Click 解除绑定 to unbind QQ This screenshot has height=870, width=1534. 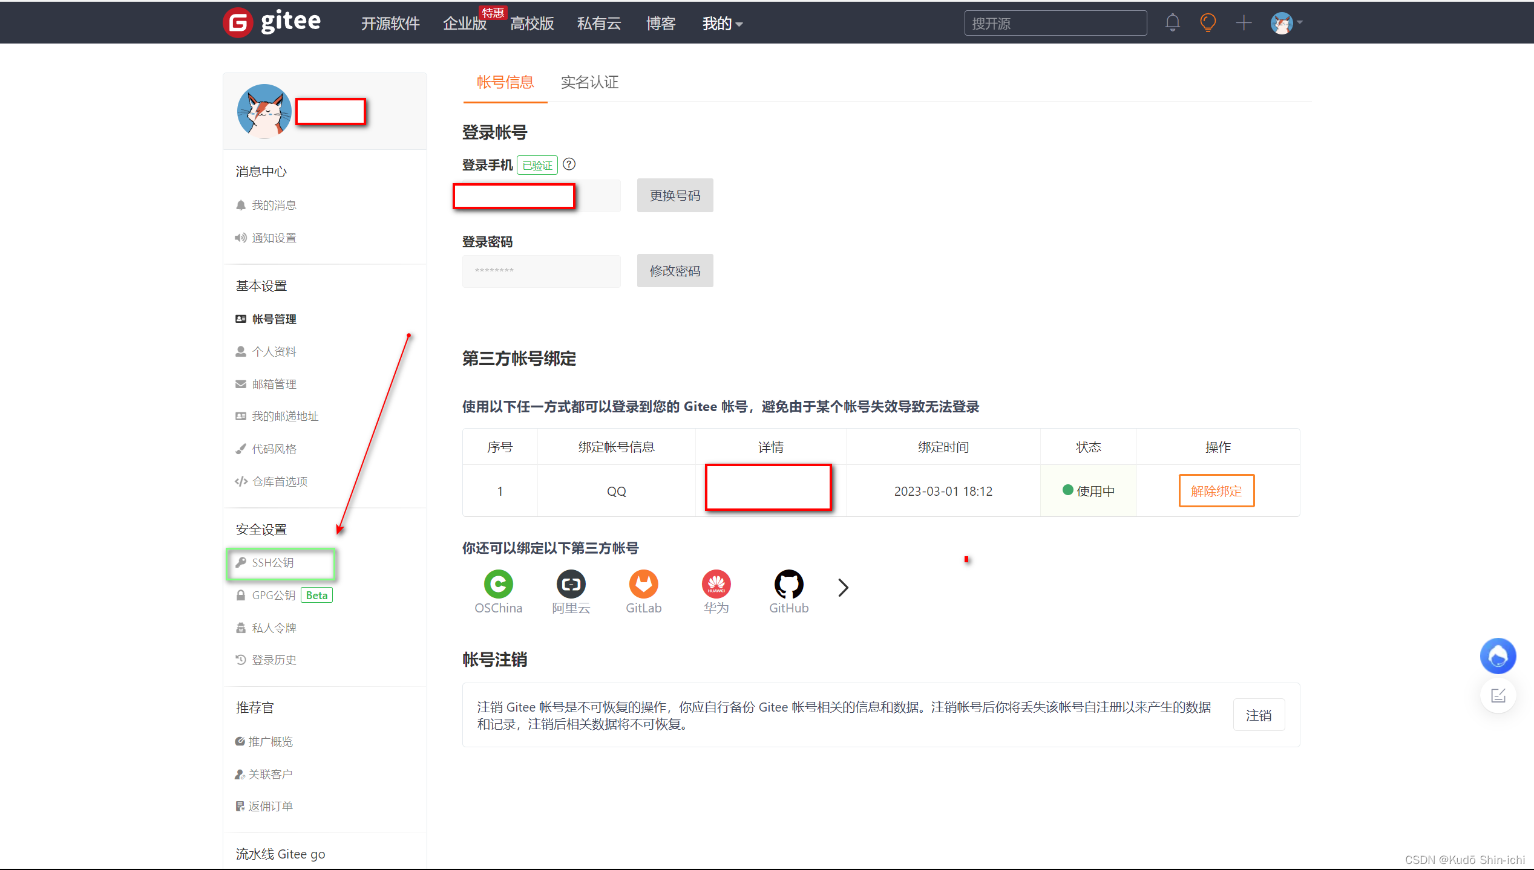point(1216,490)
